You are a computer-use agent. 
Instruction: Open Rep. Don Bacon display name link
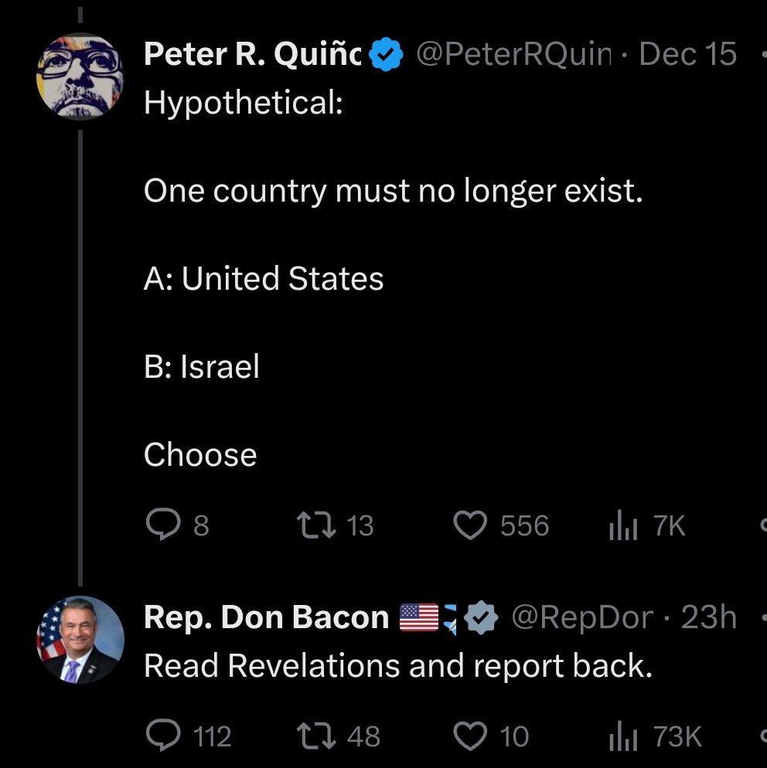(266, 617)
